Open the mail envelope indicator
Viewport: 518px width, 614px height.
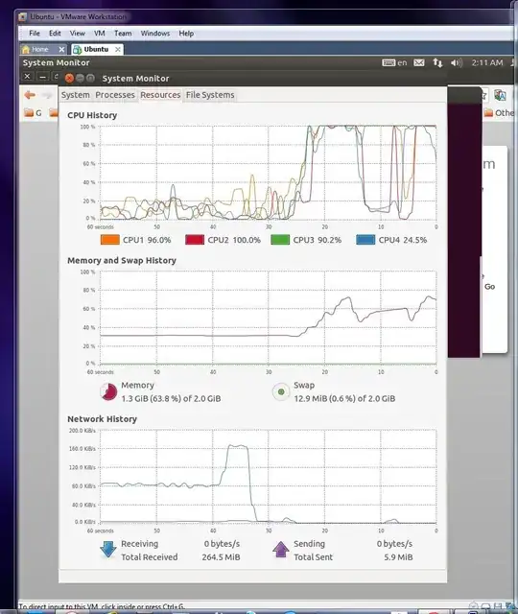(419, 62)
